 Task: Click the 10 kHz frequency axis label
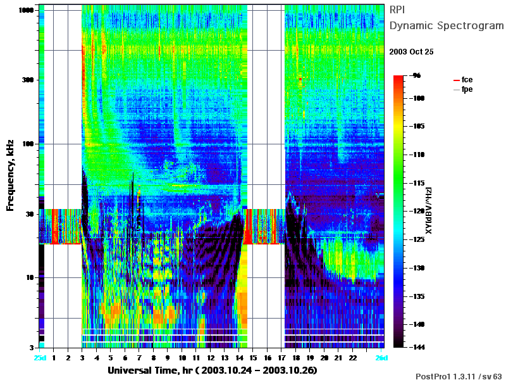[30, 277]
